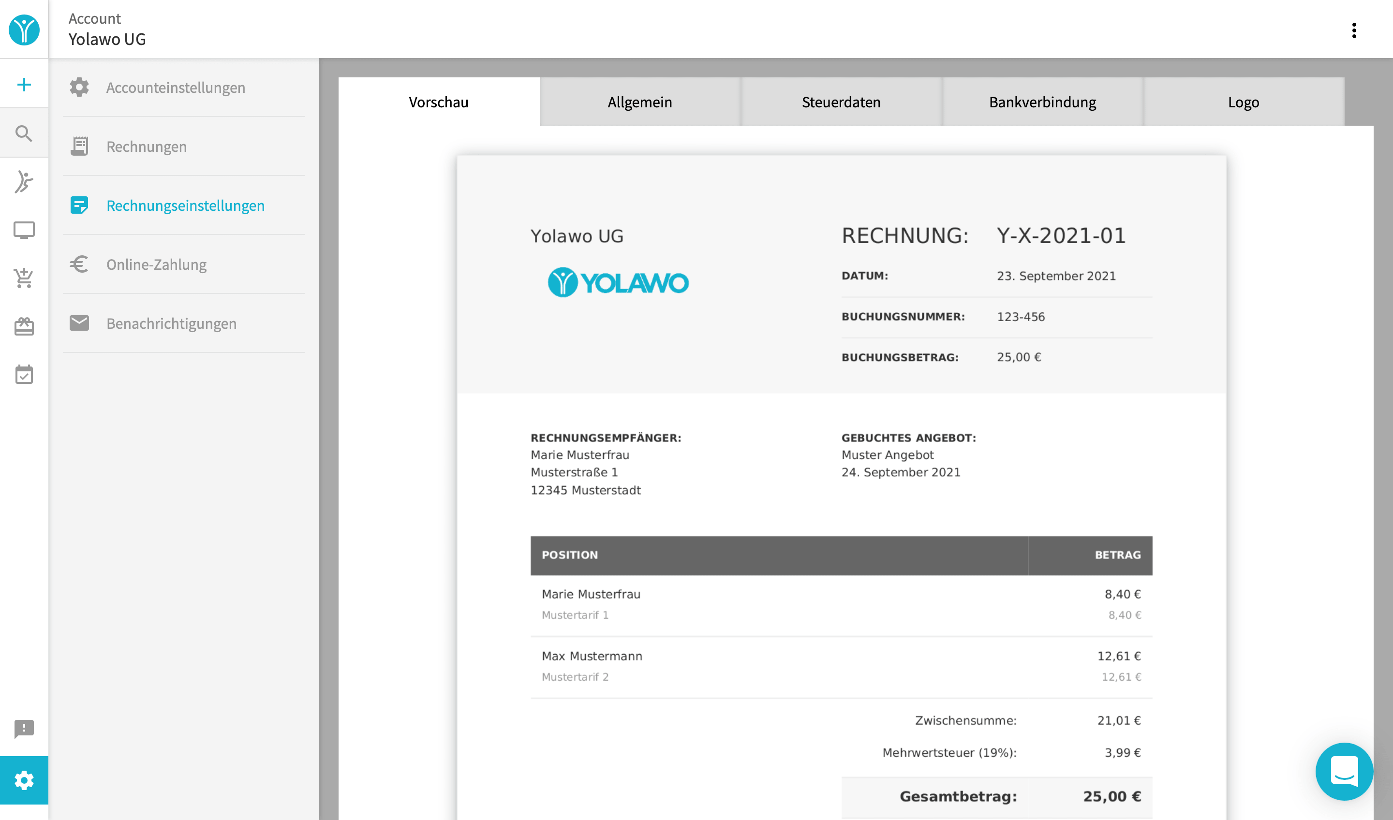1393x820 pixels.
Task: Click the 3,99 € tax amount
Action: 1123,753
